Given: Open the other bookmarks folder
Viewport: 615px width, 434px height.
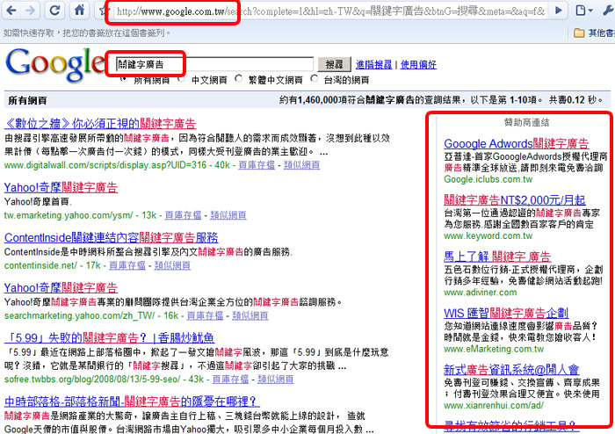Looking at the screenshot, I should [x=594, y=33].
